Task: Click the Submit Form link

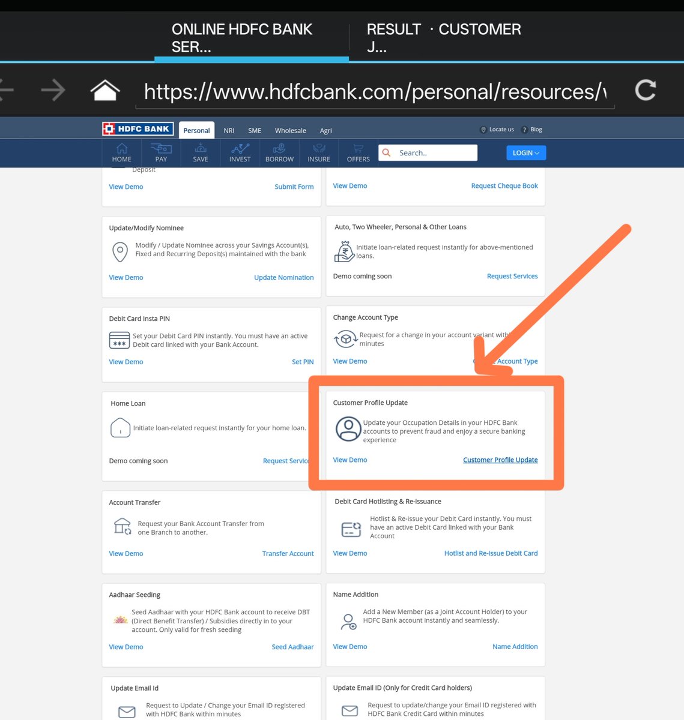Action: pyautogui.click(x=294, y=187)
